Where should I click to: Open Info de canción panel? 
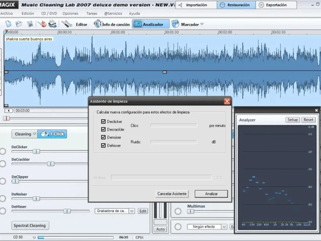[x=112, y=24]
